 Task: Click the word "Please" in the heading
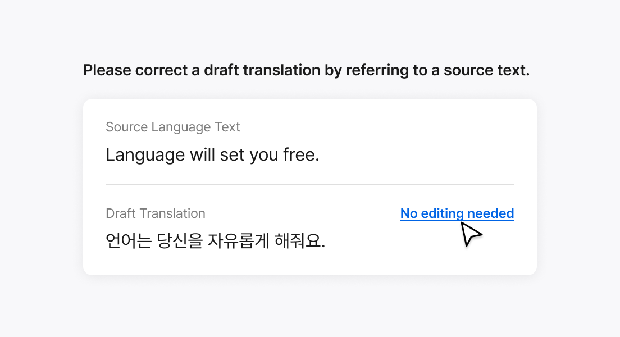point(107,70)
